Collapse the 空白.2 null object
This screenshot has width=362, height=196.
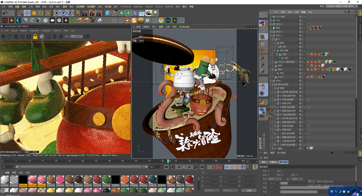click(x=271, y=36)
